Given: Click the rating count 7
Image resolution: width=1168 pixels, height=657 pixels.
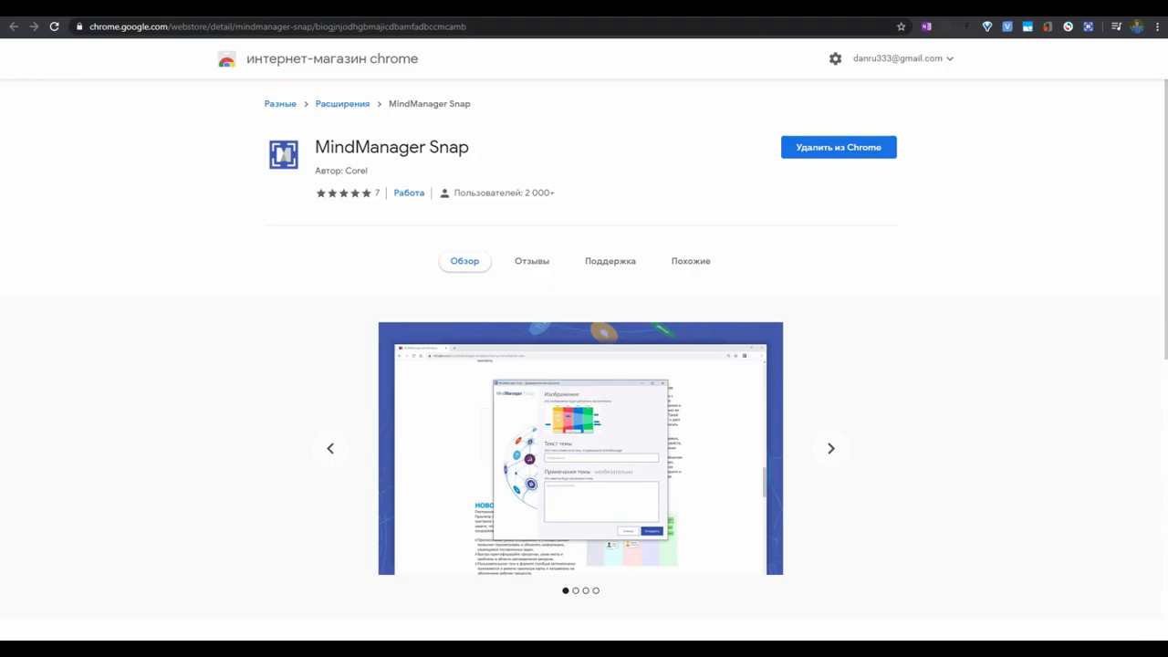Looking at the screenshot, I should (377, 193).
